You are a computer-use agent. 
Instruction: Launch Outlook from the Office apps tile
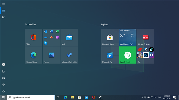coord(46,32)
